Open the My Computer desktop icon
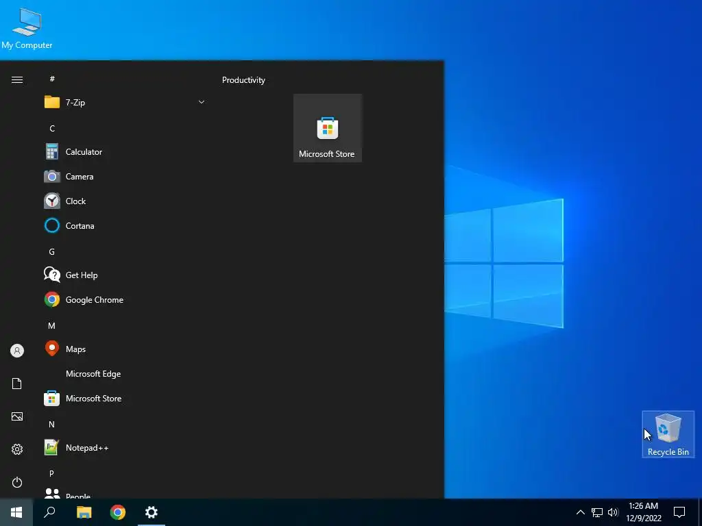 pyautogui.click(x=27, y=27)
